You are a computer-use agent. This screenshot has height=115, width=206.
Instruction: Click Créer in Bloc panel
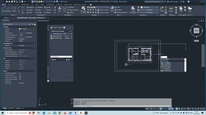(117, 7)
